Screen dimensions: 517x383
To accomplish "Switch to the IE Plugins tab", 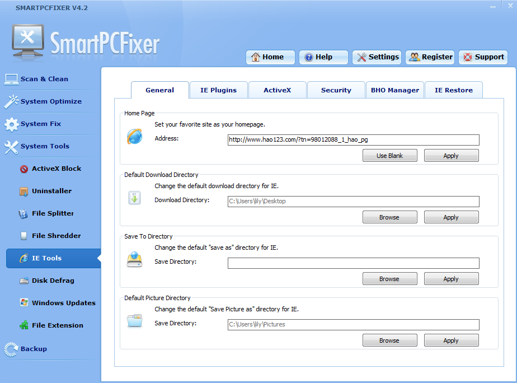I will click(218, 90).
